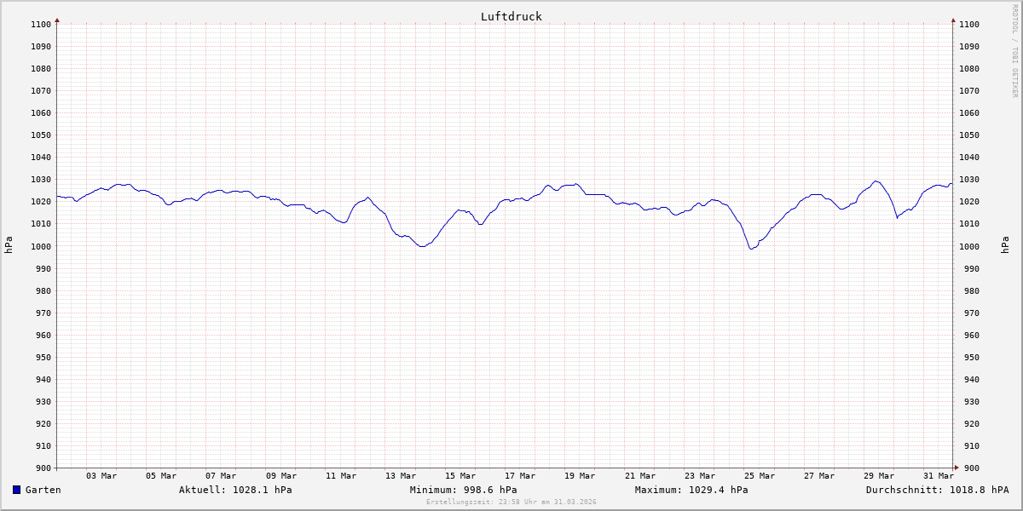1023x511 pixels.
Task: Click the right-side hPa axis title
Action: [x=1003, y=245]
